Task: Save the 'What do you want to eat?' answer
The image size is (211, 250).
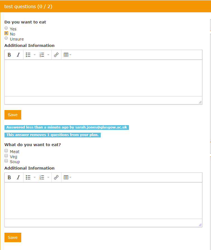Action: [x=13, y=237]
